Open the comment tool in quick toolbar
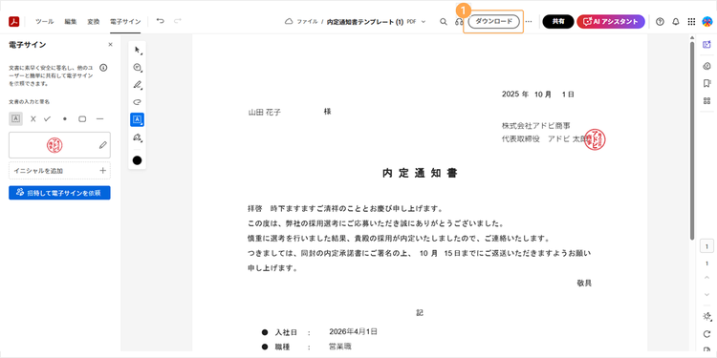 point(137,68)
